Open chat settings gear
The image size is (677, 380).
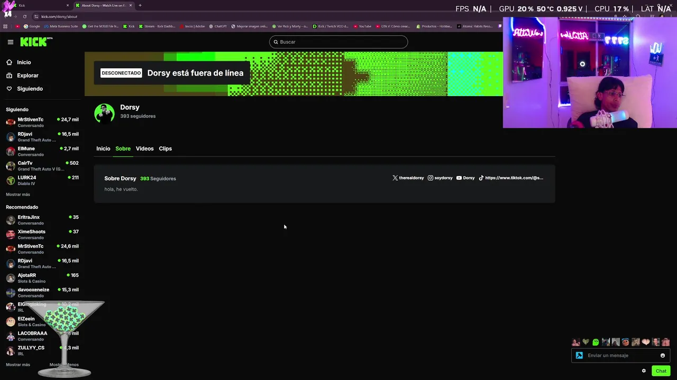point(644,371)
